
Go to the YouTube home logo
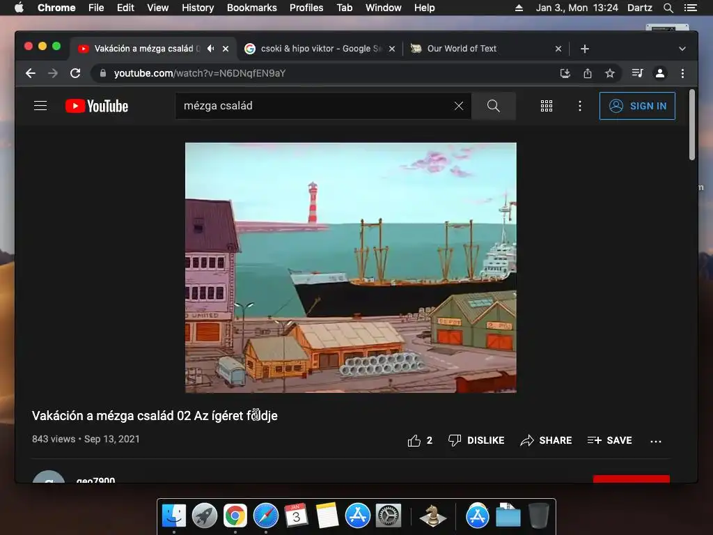96,106
